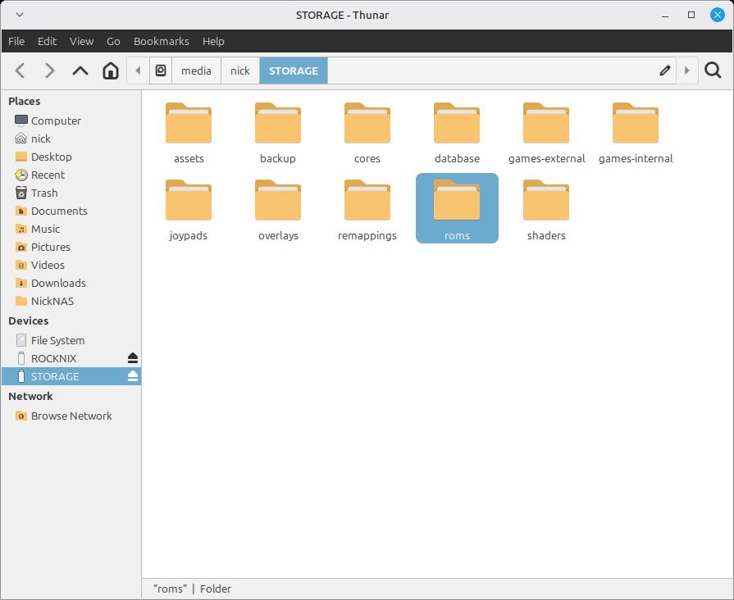Screen dimensions: 734x600
Task: Open NickNAS bookmark in sidebar
Action: click(x=71, y=301)
